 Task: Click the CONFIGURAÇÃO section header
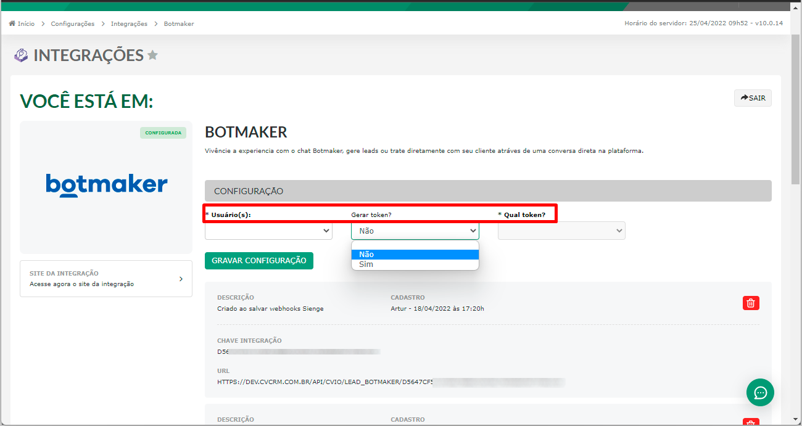[488, 190]
